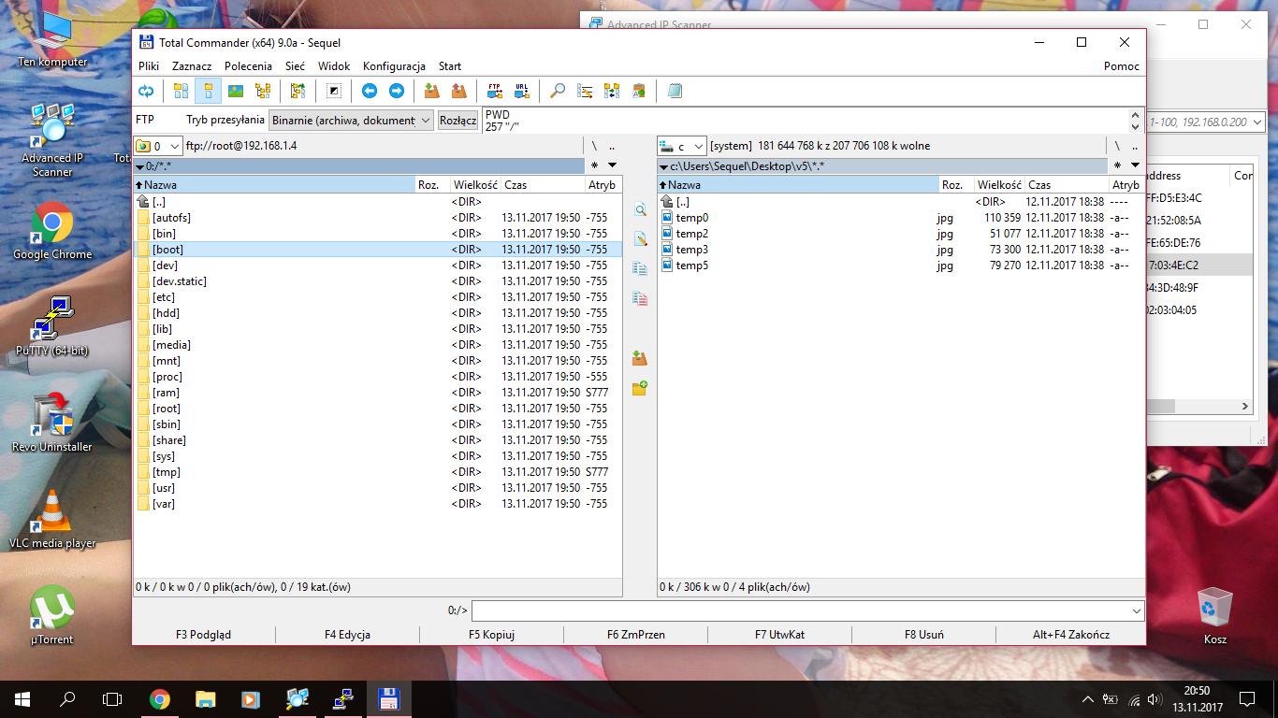
Task: Switch to thumbnail view mode
Action: coord(236,91)
